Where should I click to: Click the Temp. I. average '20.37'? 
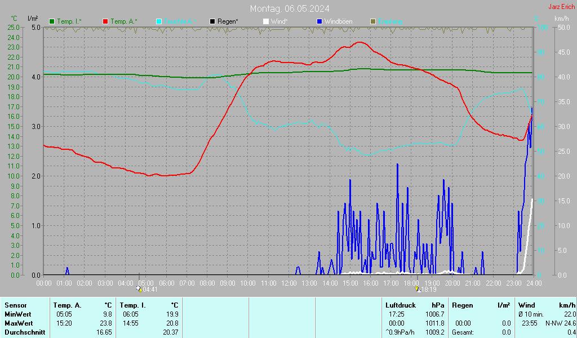(x=171, y=332)
